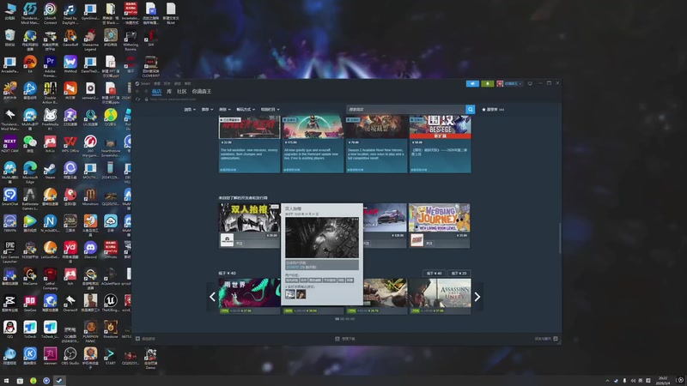Open Big Picture mode monitor icon
The image size is (687, 386).
[530, 83]
